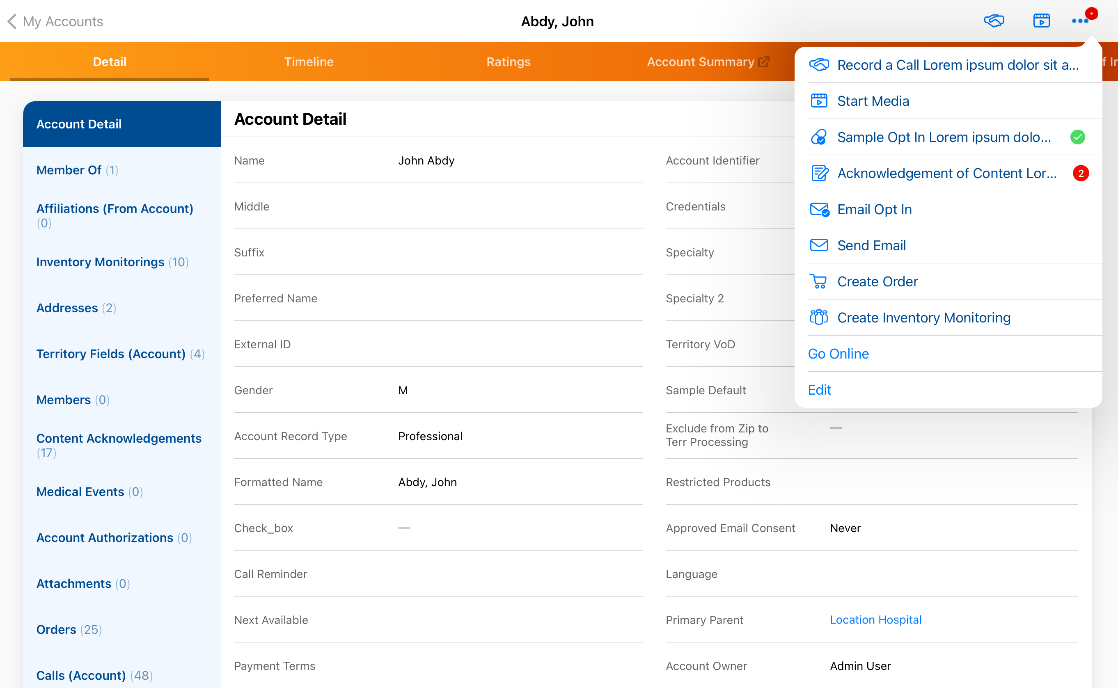Tap the Start Media icon in header
Image resolution: width=1118 pixels, height=688 pixels.
coord(1041,21)
